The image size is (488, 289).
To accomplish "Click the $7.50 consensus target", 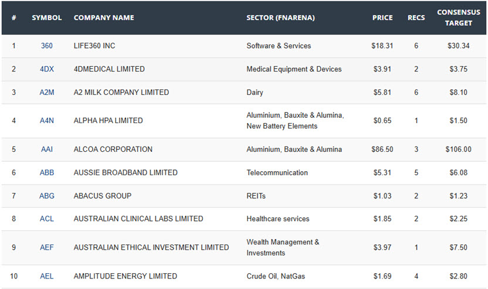I will point(459,247).
